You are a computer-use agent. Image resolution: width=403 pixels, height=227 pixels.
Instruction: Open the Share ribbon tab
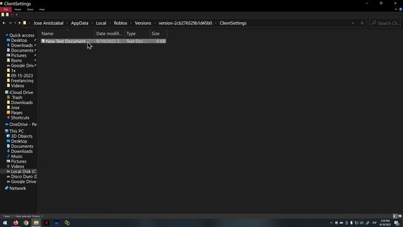[x=30, y=9]
